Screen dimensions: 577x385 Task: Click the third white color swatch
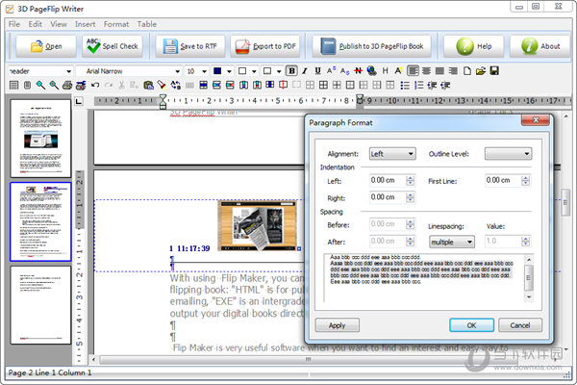click(267, 70)
